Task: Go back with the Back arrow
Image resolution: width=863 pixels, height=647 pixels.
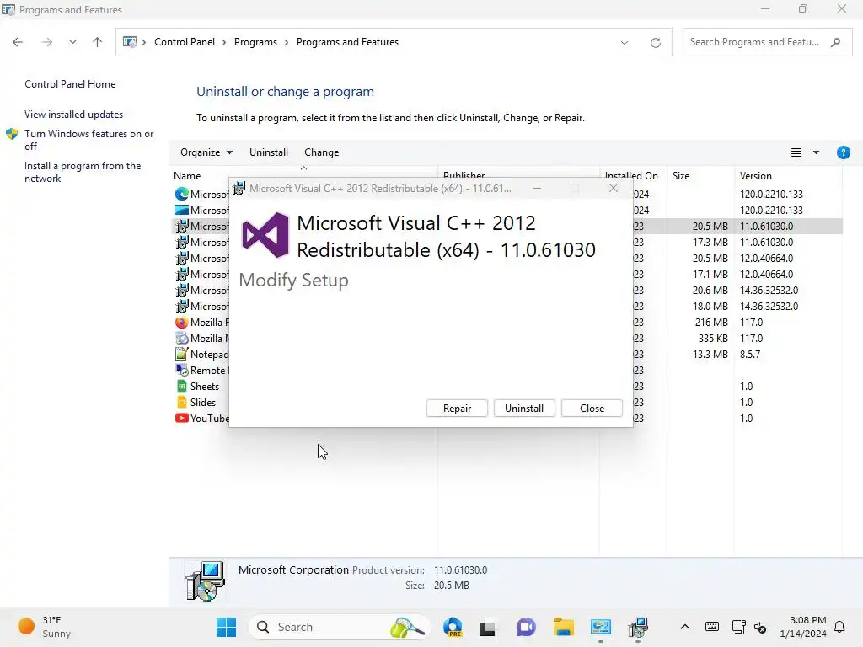Action: (x=18, y=42)
